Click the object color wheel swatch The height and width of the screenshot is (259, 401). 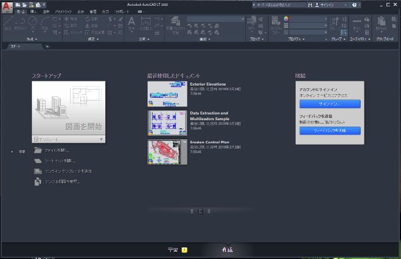(286, 18)
